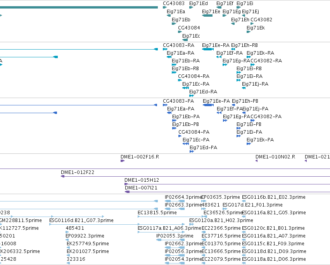The image size is (330, 265).
Task: Select protein Eig71Ej-PA
Action: [255, 109]
